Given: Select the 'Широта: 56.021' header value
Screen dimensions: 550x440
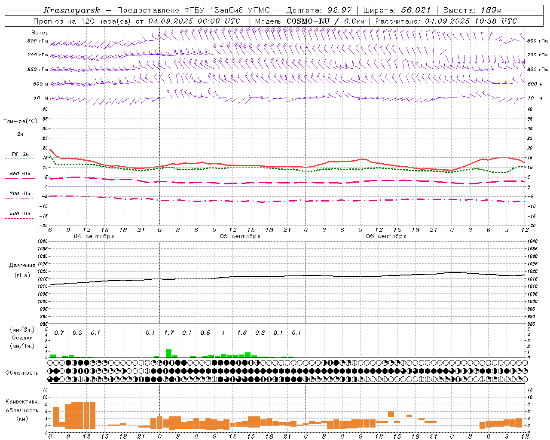Looking at the screenshot, I should tap(397, 10).
